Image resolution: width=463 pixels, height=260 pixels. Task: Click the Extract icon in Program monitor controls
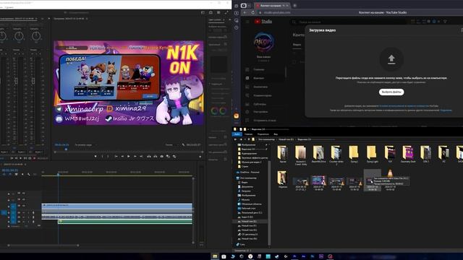[x=156, y=156]
